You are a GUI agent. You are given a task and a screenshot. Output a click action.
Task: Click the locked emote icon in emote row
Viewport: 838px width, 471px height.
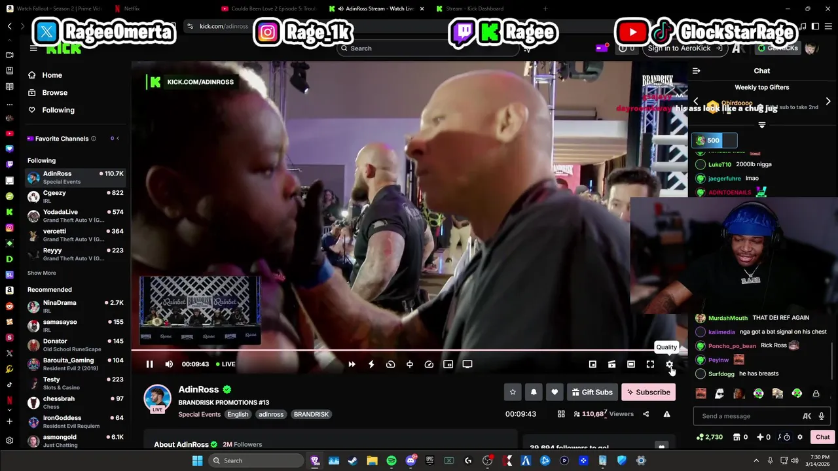(816, 394)
